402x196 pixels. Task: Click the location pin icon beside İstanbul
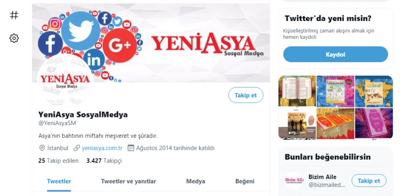(x=42, y=148)
